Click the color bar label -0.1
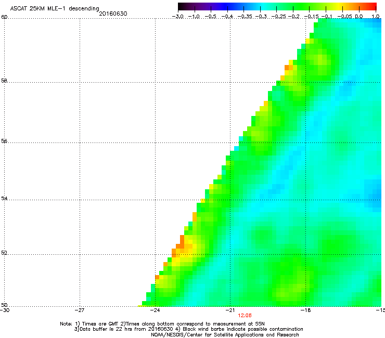This screenshot has height=338, width=385. pos(327,17)
